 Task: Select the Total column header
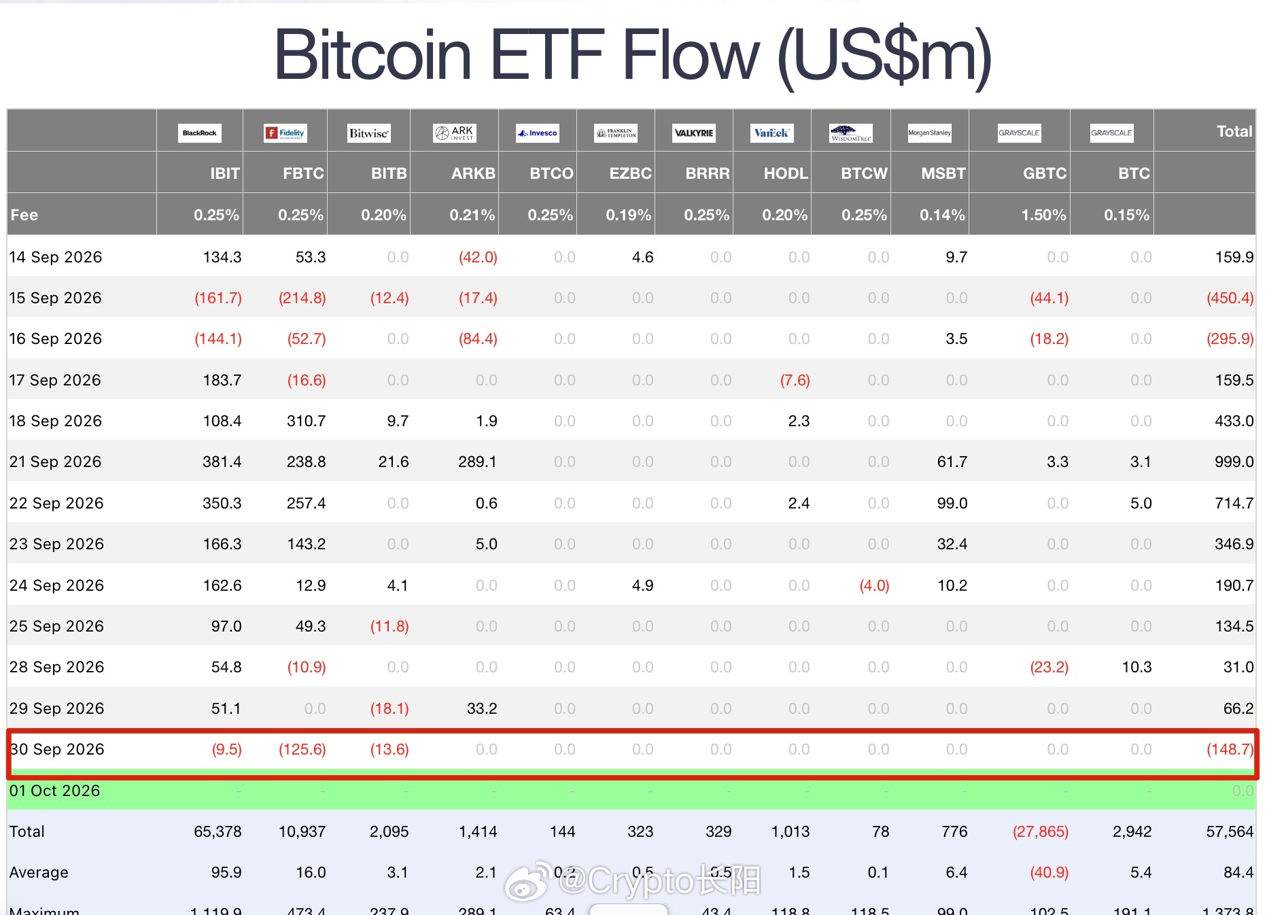coord(1234,131)
